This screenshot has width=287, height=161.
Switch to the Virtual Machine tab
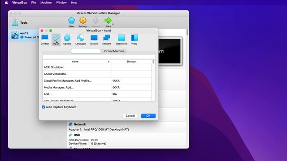tap(114, 51)
